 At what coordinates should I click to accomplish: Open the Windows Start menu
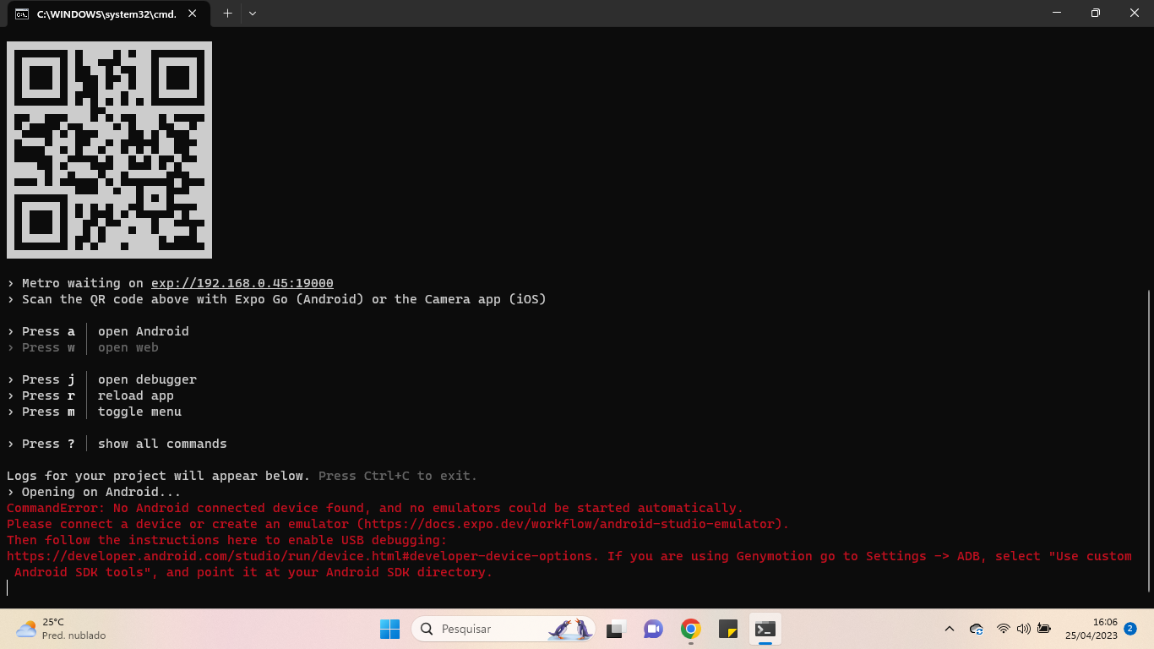coord(389,629)
